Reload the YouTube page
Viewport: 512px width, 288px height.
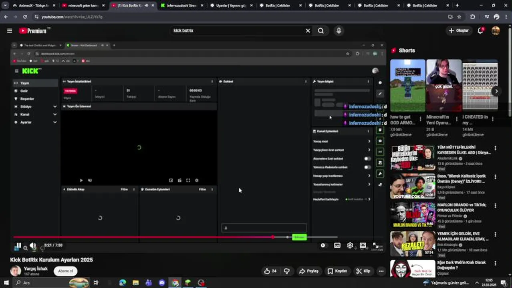[x=25, y=17]
